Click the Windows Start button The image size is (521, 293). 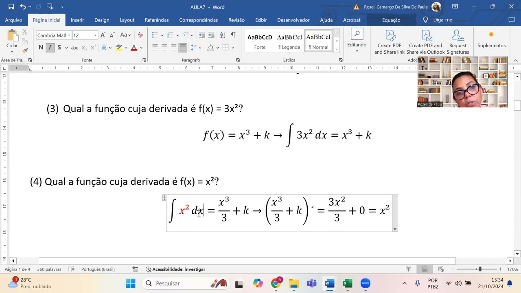click(x=131, y=283)
